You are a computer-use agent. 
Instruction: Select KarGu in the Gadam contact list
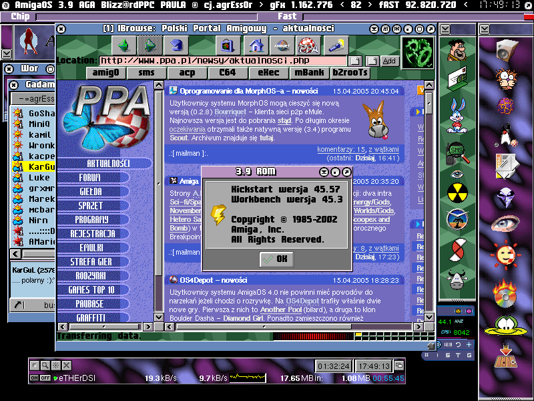point(34,166)
